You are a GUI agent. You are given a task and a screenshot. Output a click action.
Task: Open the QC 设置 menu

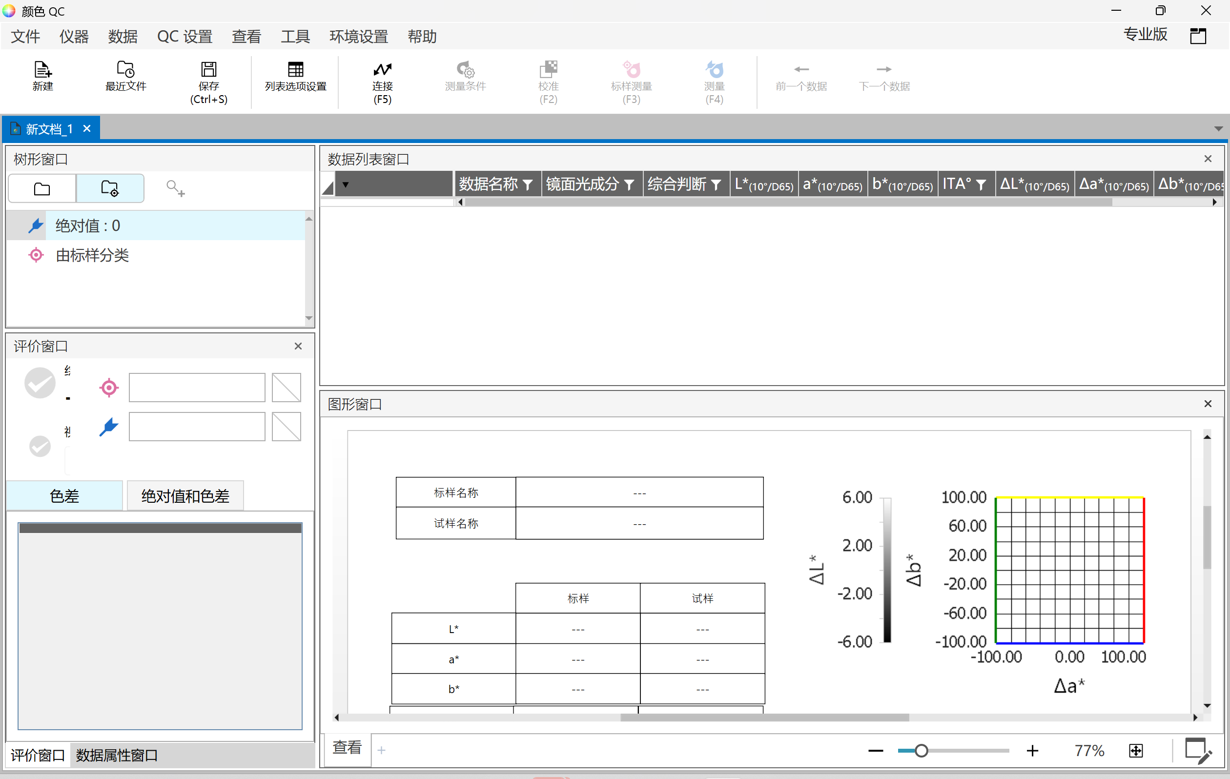point(184,37)
